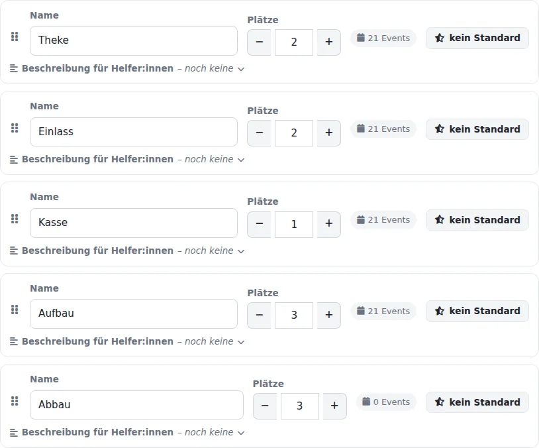The height and width of the screenshot is (448, 539).
Task: Decrease Plätze for Einlass with minus
Action: [x=259, y=133]
